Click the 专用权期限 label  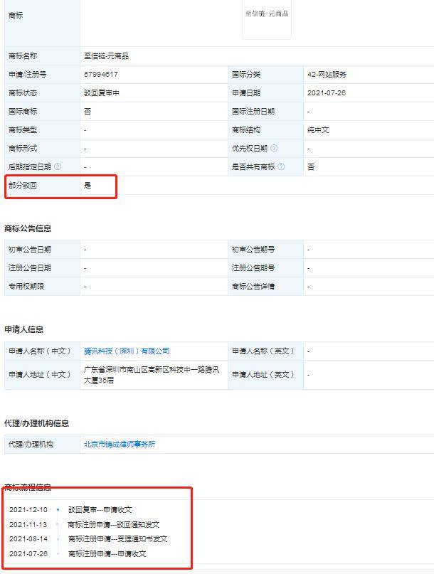[x=26, y=286]
